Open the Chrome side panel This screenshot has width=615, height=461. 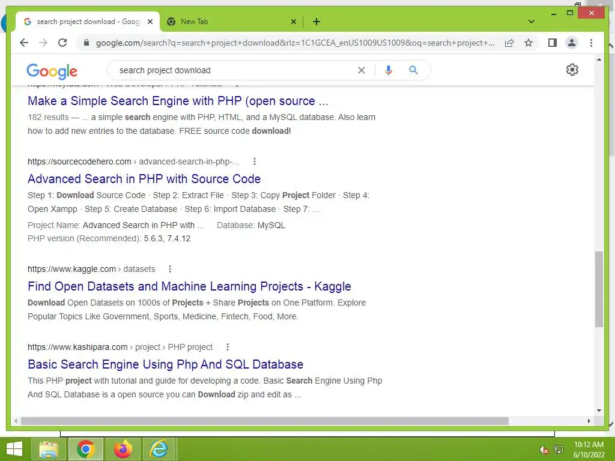click(553, 43)
